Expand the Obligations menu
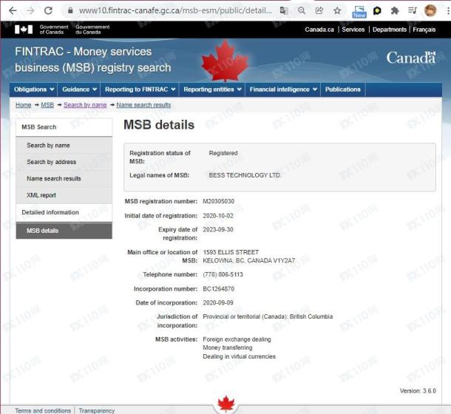 coord(34,89)
